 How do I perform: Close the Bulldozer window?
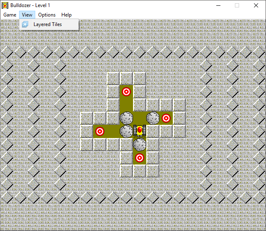pos(256,5)
